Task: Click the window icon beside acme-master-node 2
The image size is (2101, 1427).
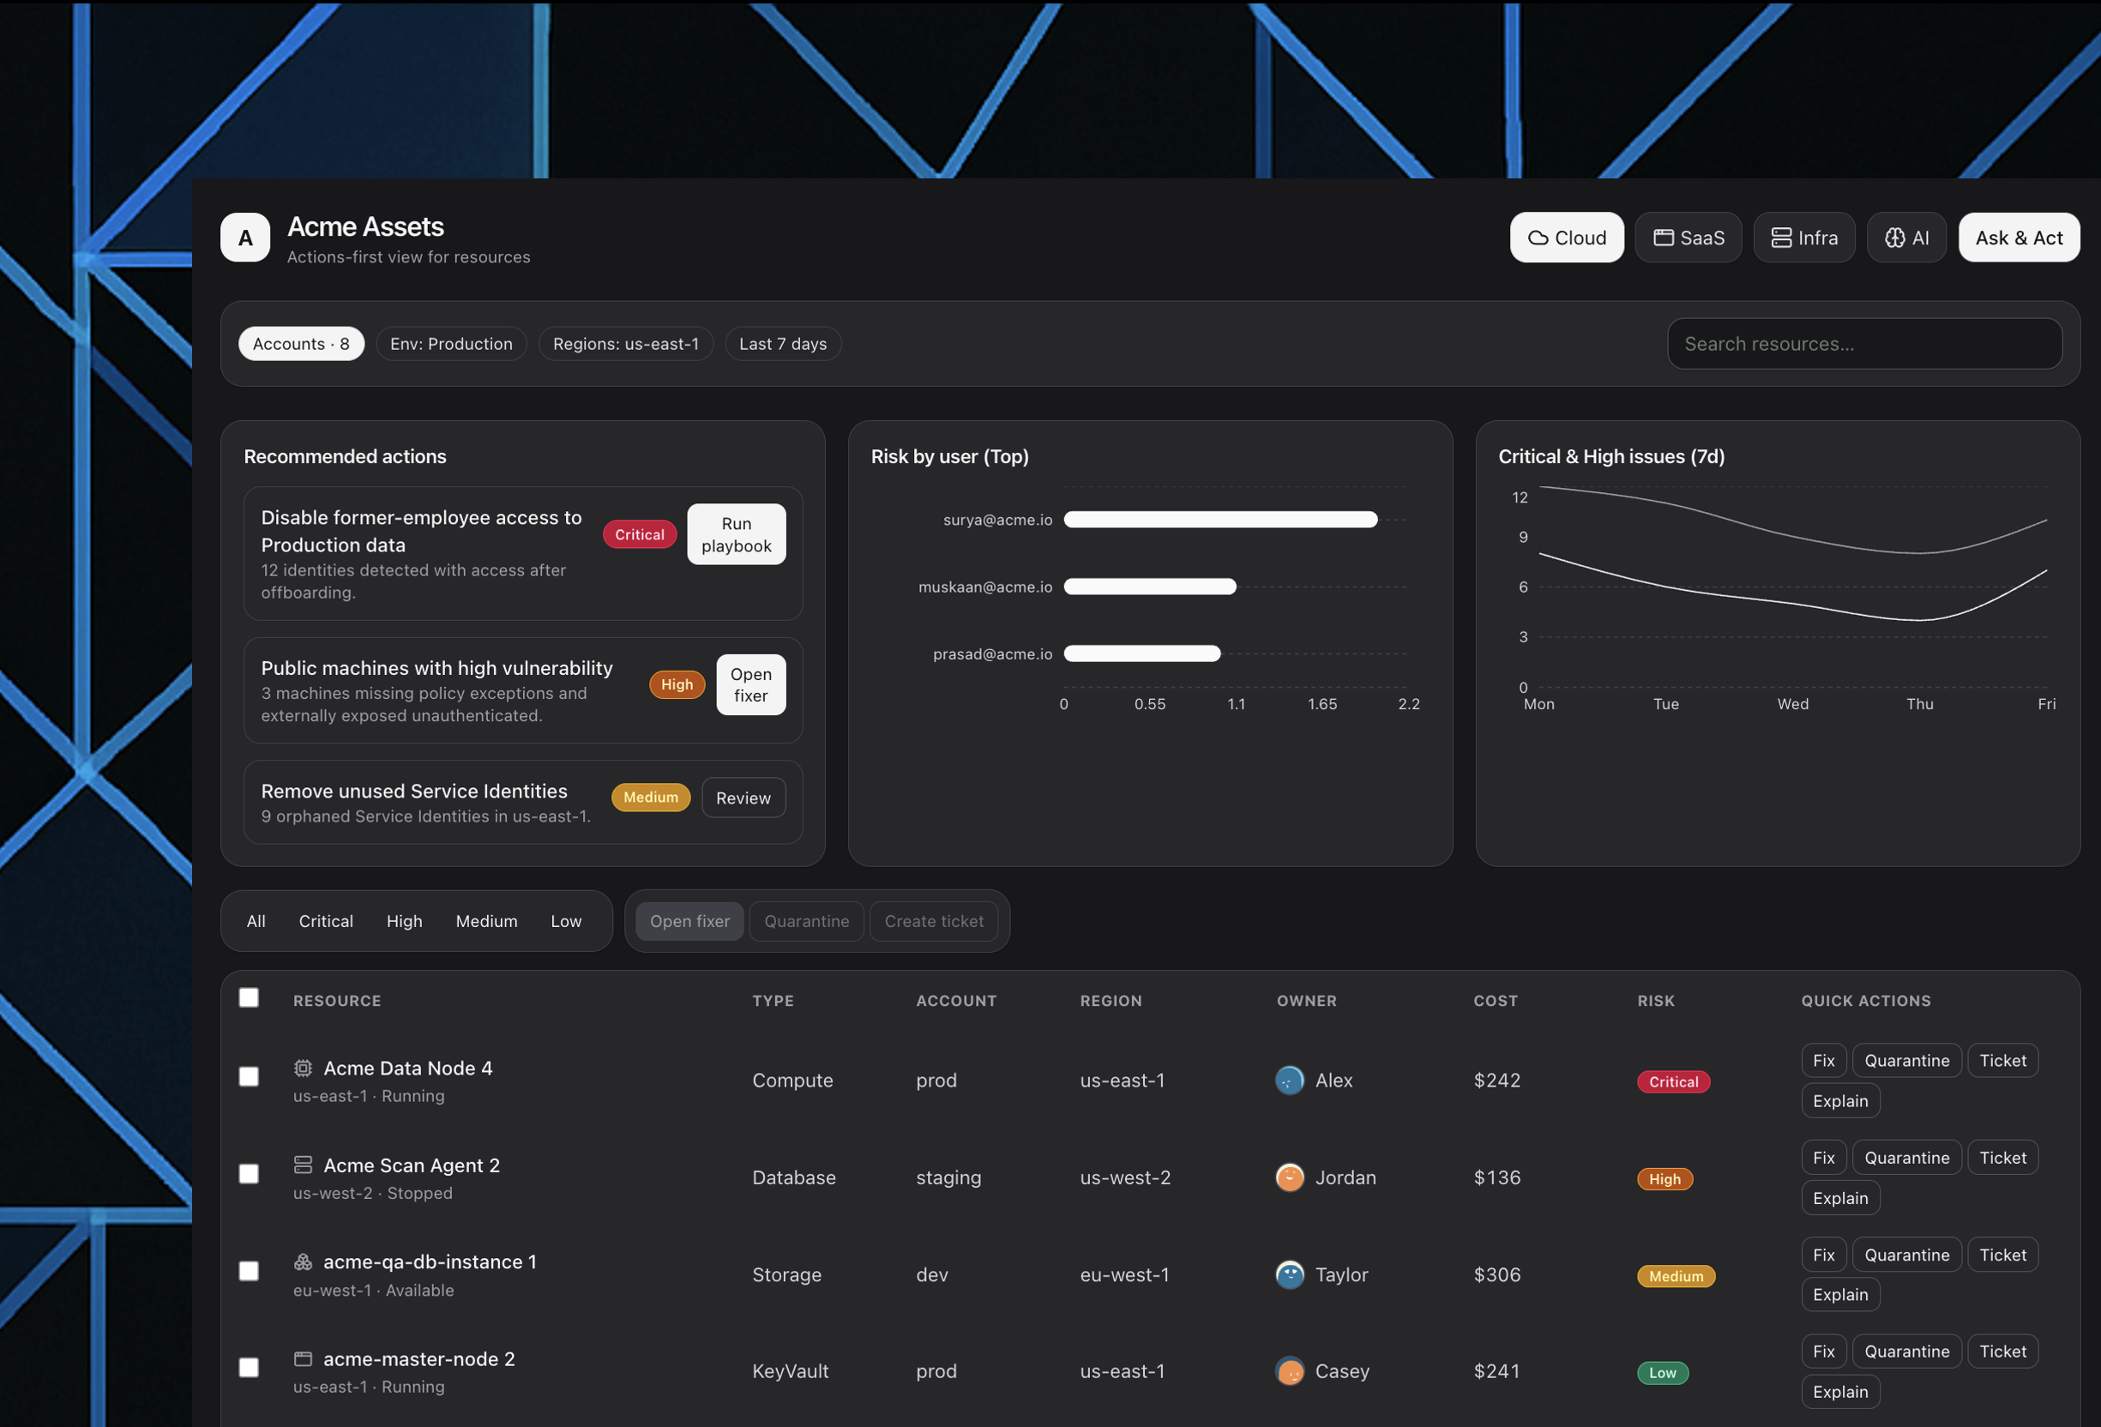Action: 303,1358
